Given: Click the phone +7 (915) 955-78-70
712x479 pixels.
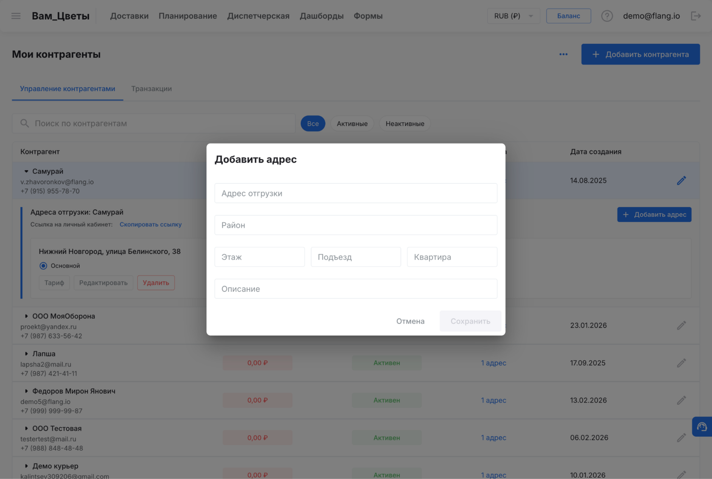Looking at the screenshot, I should point(50,191).
